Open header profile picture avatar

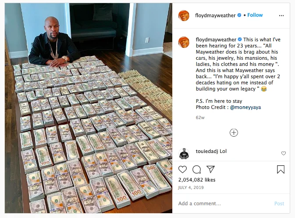coord(184,15)
